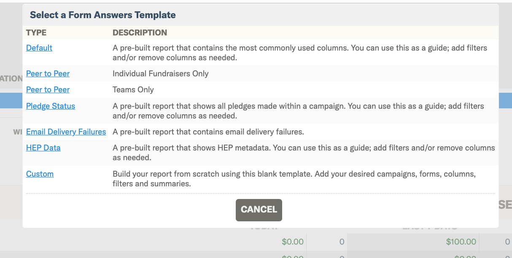The height and width of the screenshot is (258, 512).
Task: Choose Peer to Peer for Teams Only
Action: (x=48, y=90)
